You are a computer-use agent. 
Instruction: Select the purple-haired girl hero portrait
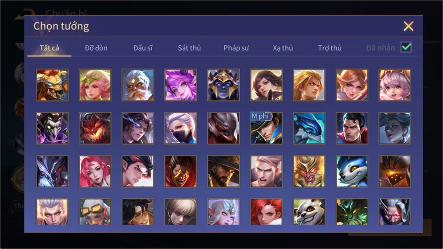[181, 85]
